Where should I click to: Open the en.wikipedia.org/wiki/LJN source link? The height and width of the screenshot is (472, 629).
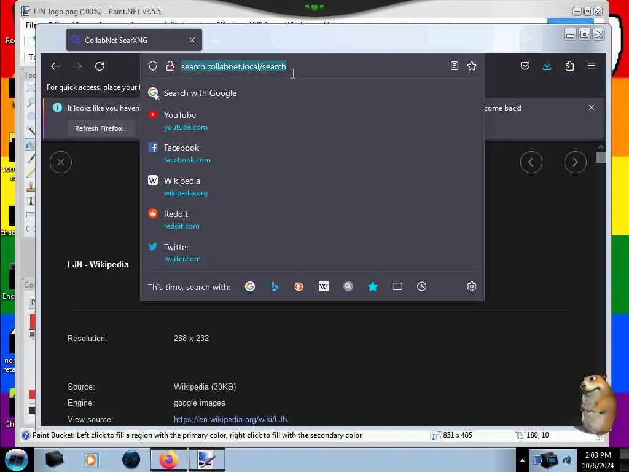point(231,419)
